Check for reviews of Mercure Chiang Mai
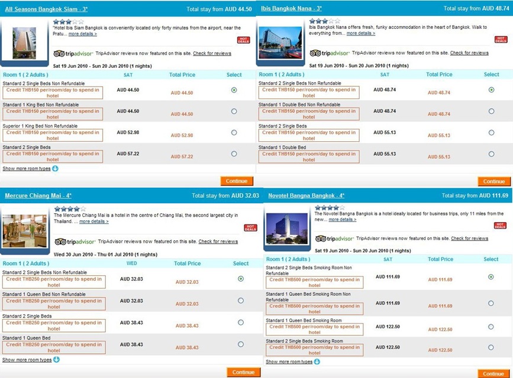The image size is (513, 378). coord(218,242)
